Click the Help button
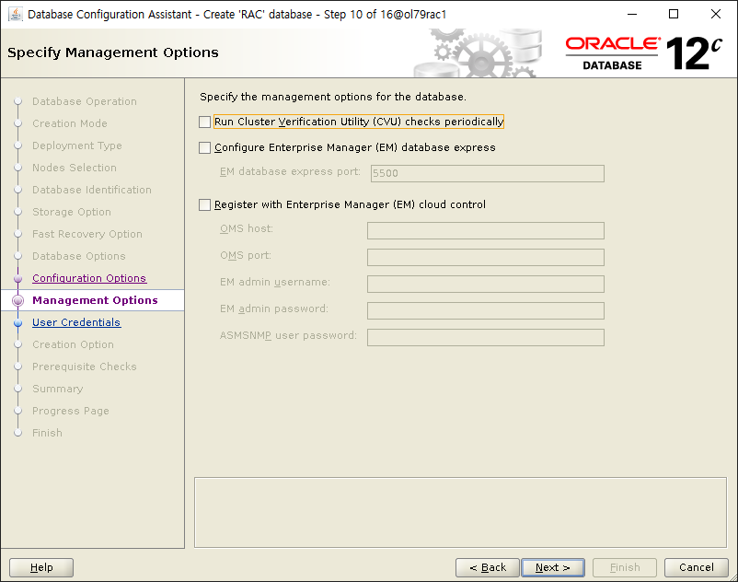Image resolution: width=738 pixels, height=582 pixels. (41, 567)
